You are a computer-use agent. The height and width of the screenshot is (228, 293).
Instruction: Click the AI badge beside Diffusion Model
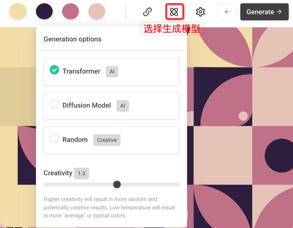123,106
